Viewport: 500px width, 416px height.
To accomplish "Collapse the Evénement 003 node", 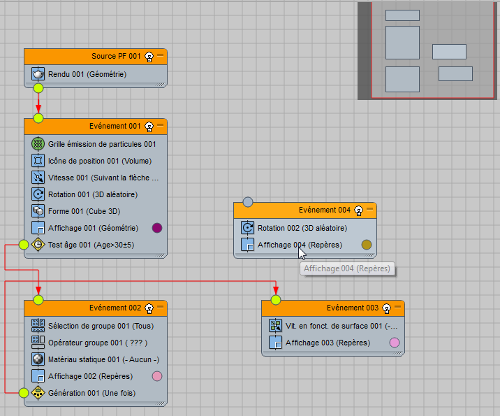I will (397, 306).
